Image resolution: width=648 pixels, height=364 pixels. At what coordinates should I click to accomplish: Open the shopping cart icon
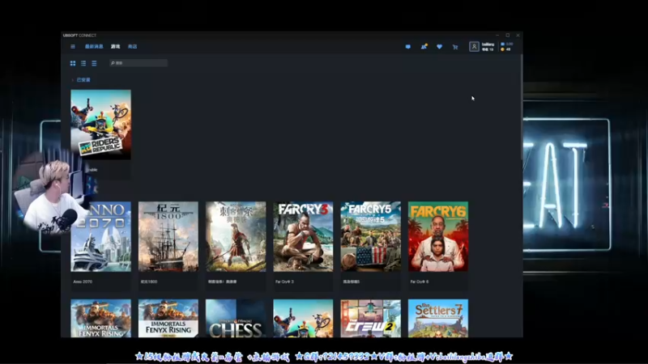[x=455, y=47]
